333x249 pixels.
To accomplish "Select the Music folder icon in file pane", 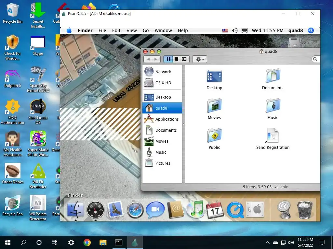I will [x=273, y=105].
